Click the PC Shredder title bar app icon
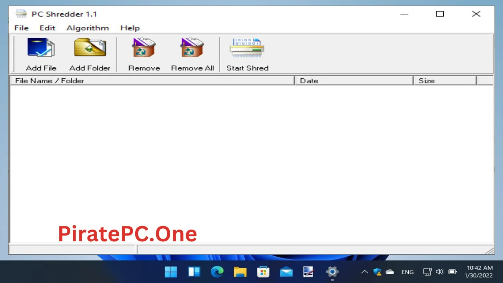 click(x=21, y=14)
